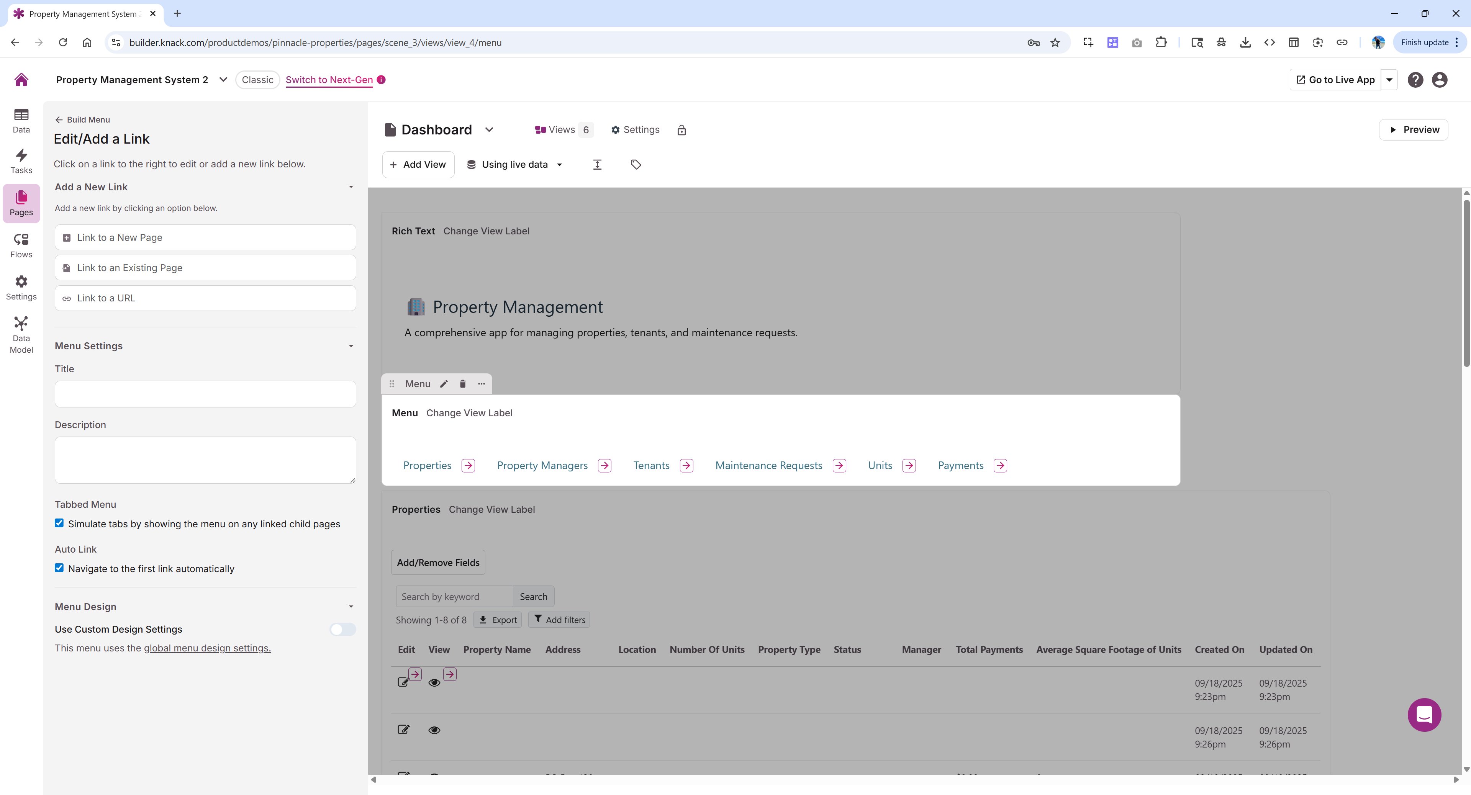Open Dashboard page chevron dropdown
1471x795 pixels.
(489, 129)
